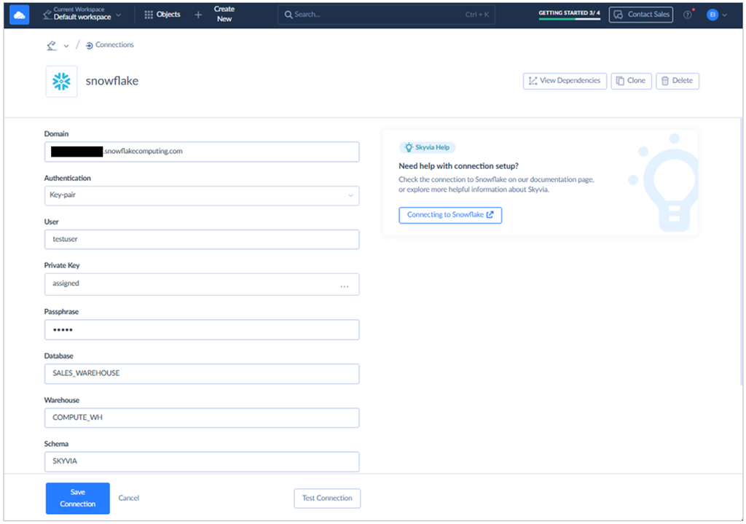Screen dimensions: 746x524
Task: Click Save Connection button
Action: (x=77, y=498)
